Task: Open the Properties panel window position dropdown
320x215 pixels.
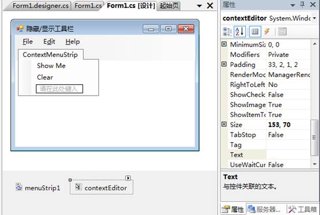Action: pyautogui.click(x=293, y=5)
